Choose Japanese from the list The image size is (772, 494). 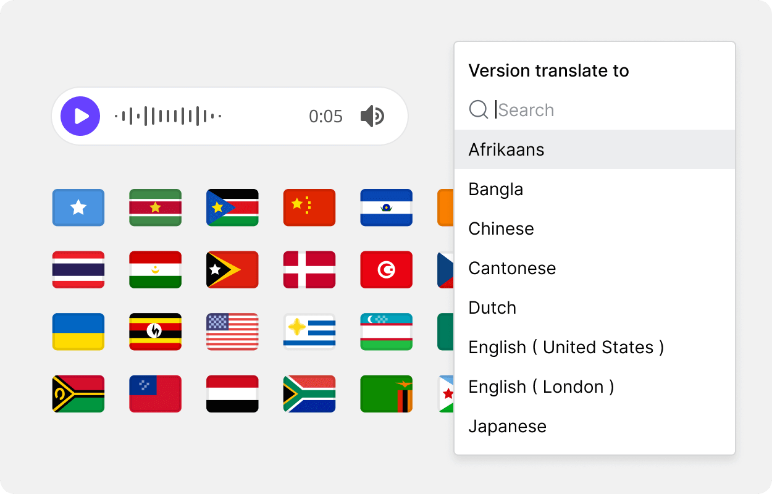(595, 426)
